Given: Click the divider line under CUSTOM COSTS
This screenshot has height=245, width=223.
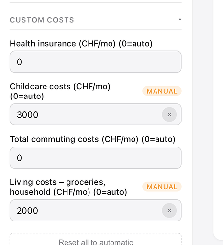Looking at the screenshot, I should coord(96,29).
